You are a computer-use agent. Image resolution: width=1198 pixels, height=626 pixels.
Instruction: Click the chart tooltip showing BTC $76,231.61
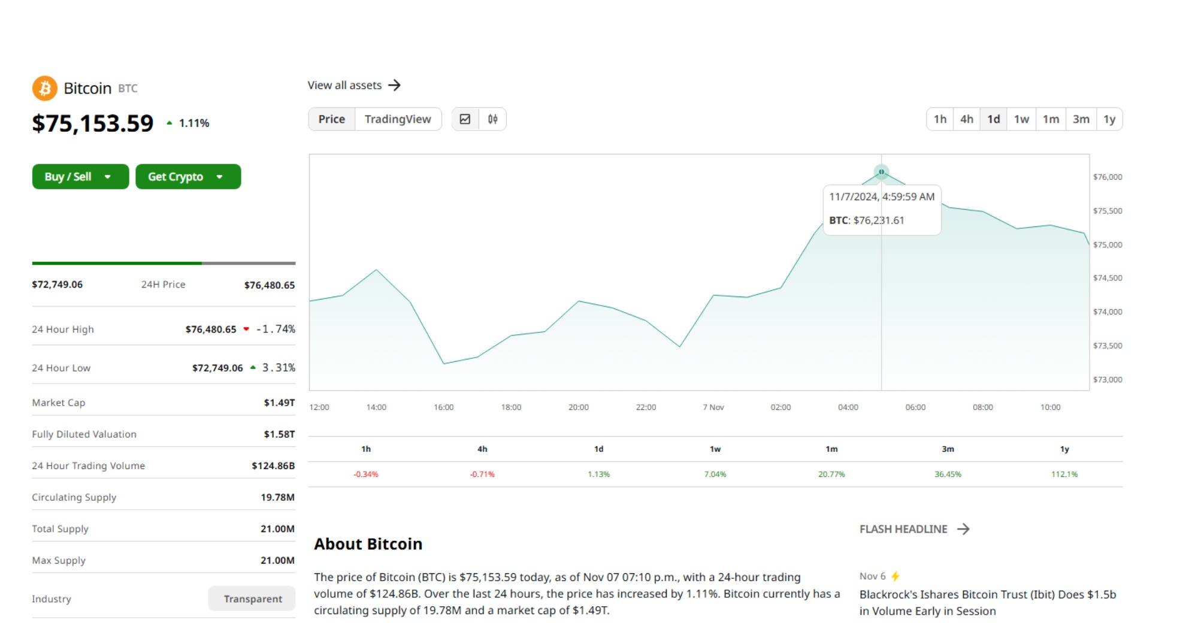882,210
